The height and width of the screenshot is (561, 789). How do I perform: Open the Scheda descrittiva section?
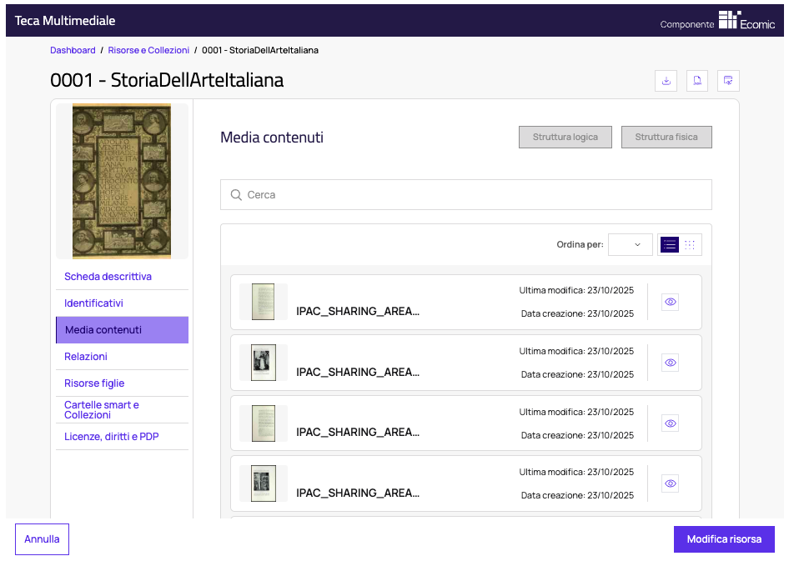108,277
